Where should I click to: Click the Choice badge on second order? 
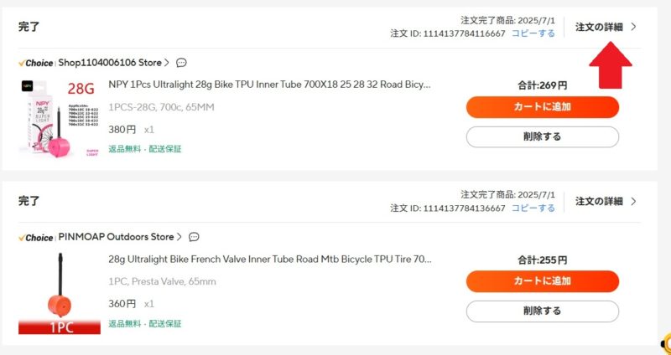[x=35, y=237]
